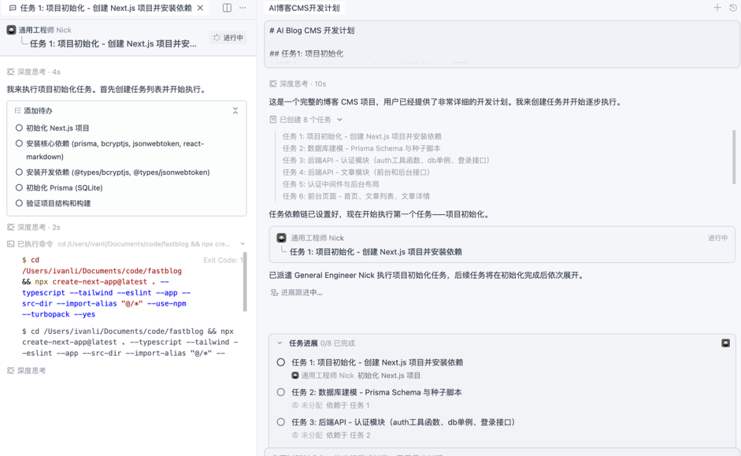Click the agent icon in 任务进展 header

point(726,342)
